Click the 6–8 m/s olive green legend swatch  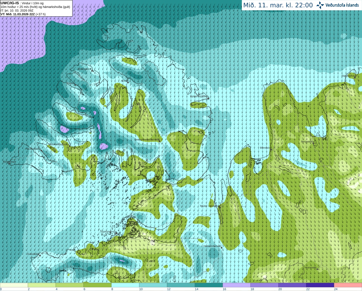point(98,285)
